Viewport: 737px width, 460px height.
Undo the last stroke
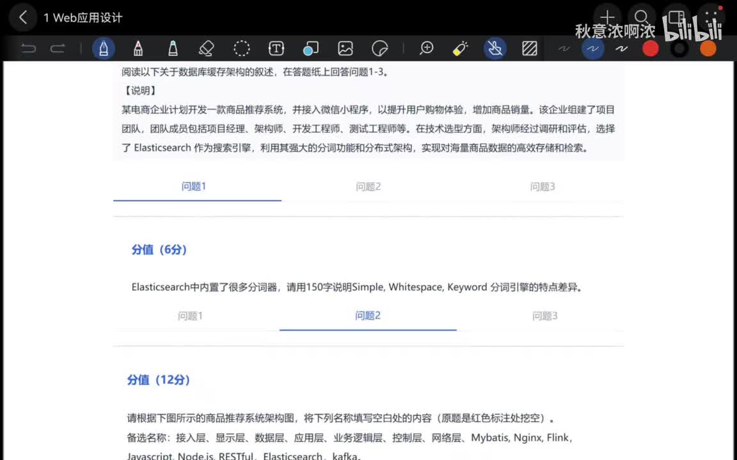click(28, 49)
